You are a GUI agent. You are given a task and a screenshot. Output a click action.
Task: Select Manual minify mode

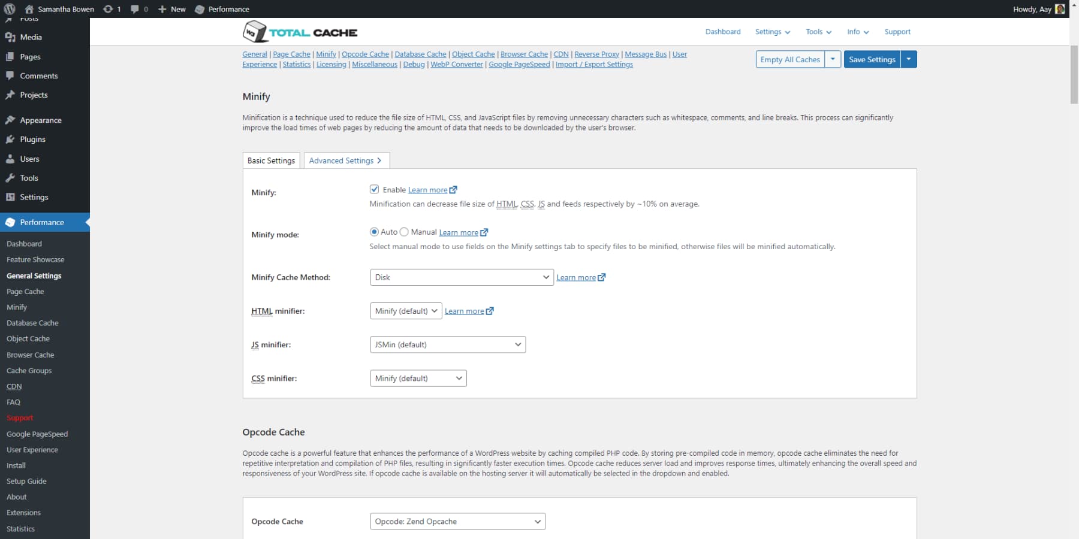(x=405, y=232)
